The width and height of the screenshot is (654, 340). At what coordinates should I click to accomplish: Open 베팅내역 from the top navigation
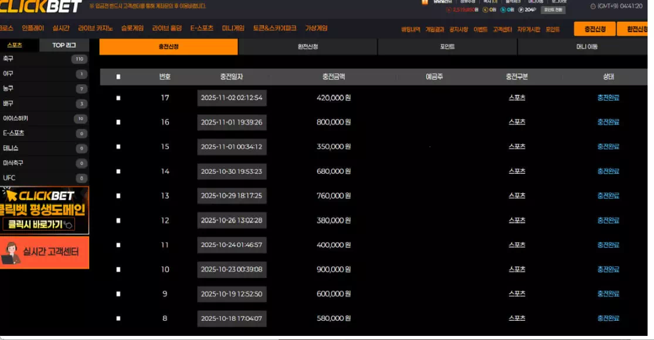[x=411, y=29]
